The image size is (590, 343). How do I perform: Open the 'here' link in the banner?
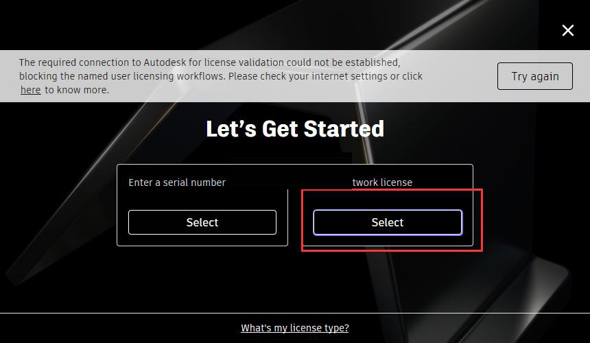point(30,90)
